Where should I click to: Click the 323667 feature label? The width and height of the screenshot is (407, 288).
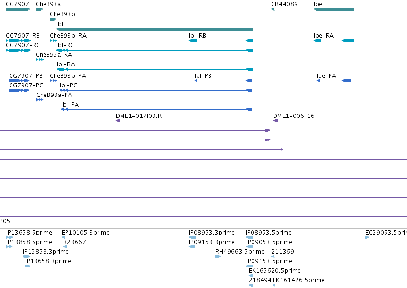pyautogui.click(x=75, y=242)
